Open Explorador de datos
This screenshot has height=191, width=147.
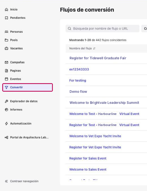coord(24,101)
